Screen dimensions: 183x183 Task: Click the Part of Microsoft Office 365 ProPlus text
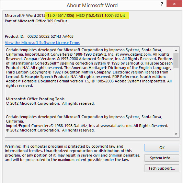pos(36,21)
